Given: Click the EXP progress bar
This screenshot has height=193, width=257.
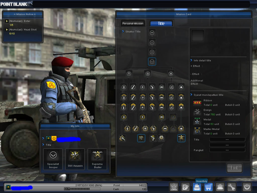Looking at the screenshot, I should click(x=82, y=189).
